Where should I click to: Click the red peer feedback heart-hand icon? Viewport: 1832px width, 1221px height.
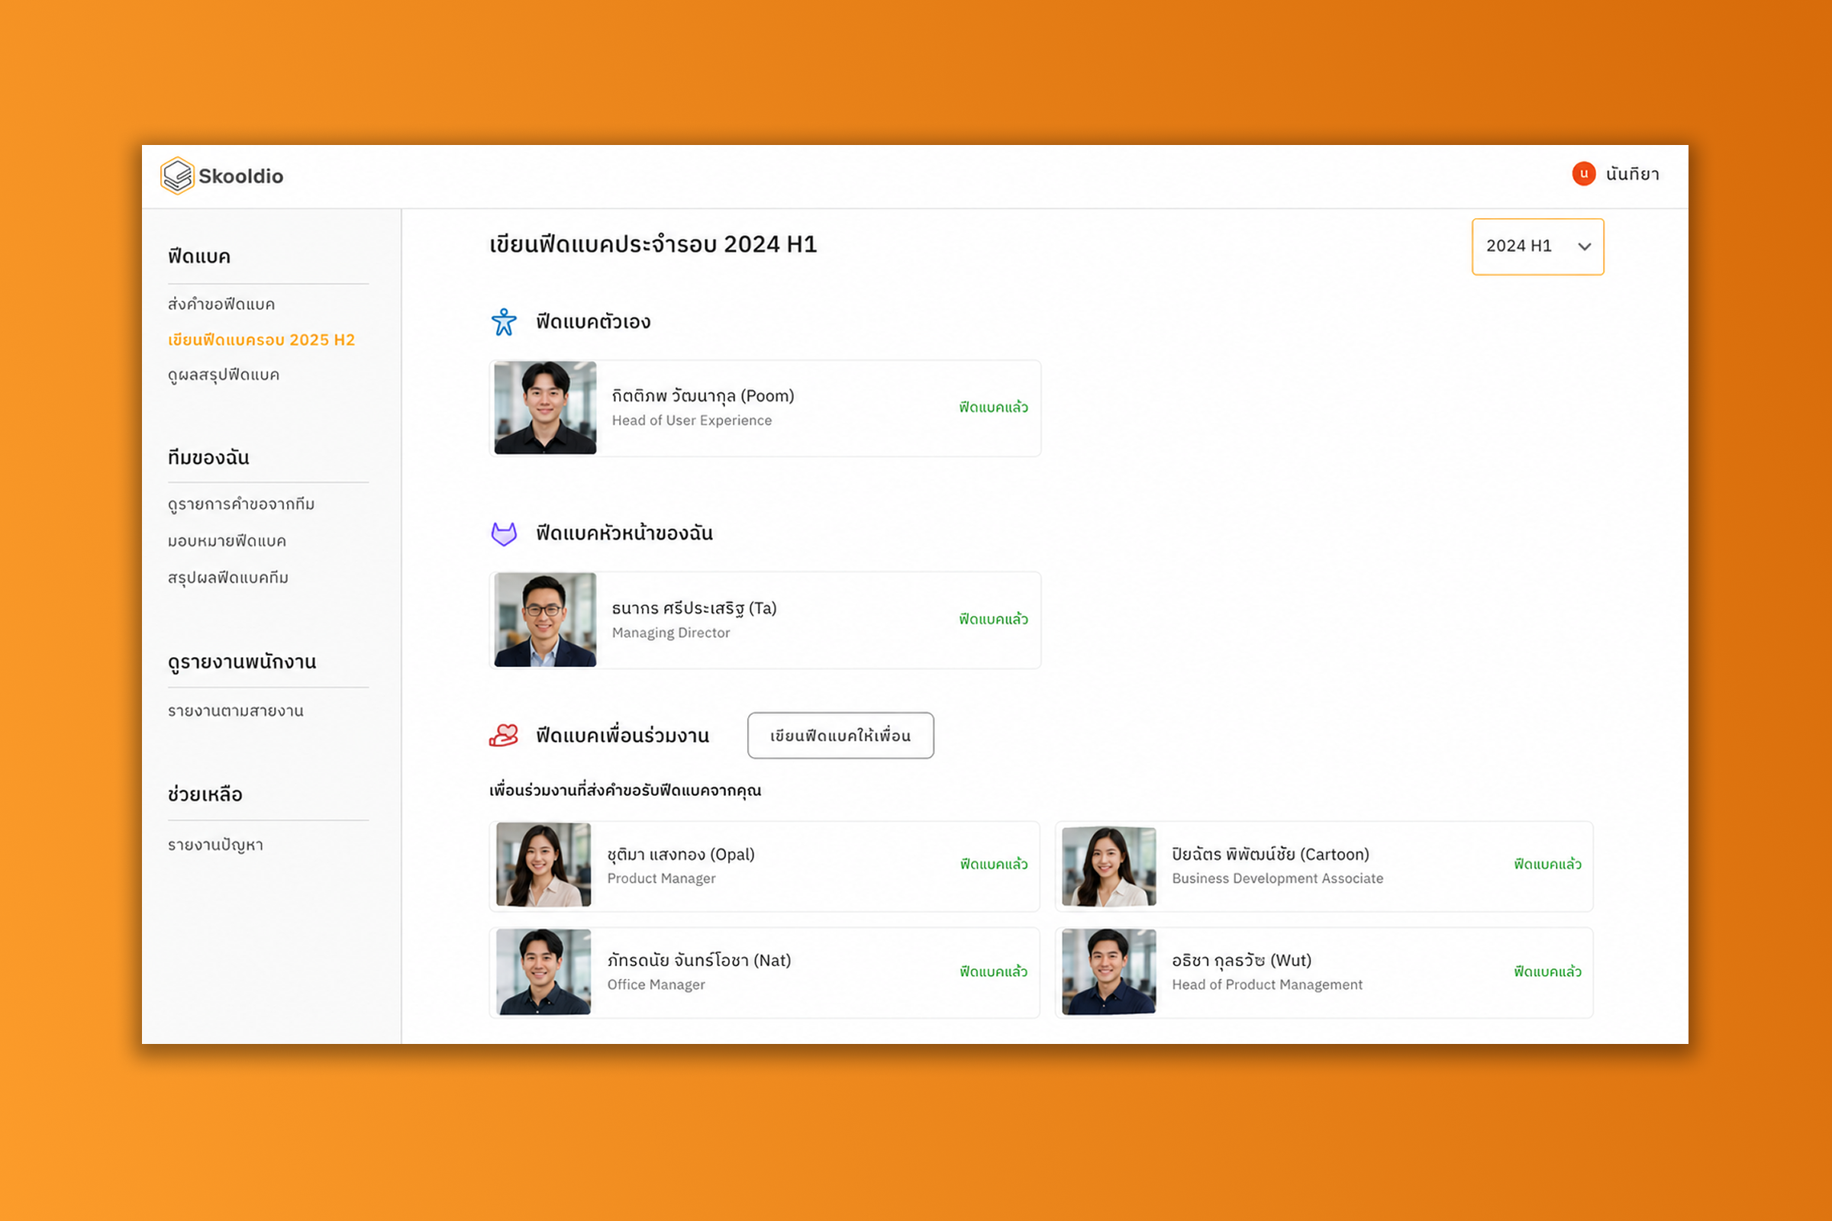pos(504,735)
